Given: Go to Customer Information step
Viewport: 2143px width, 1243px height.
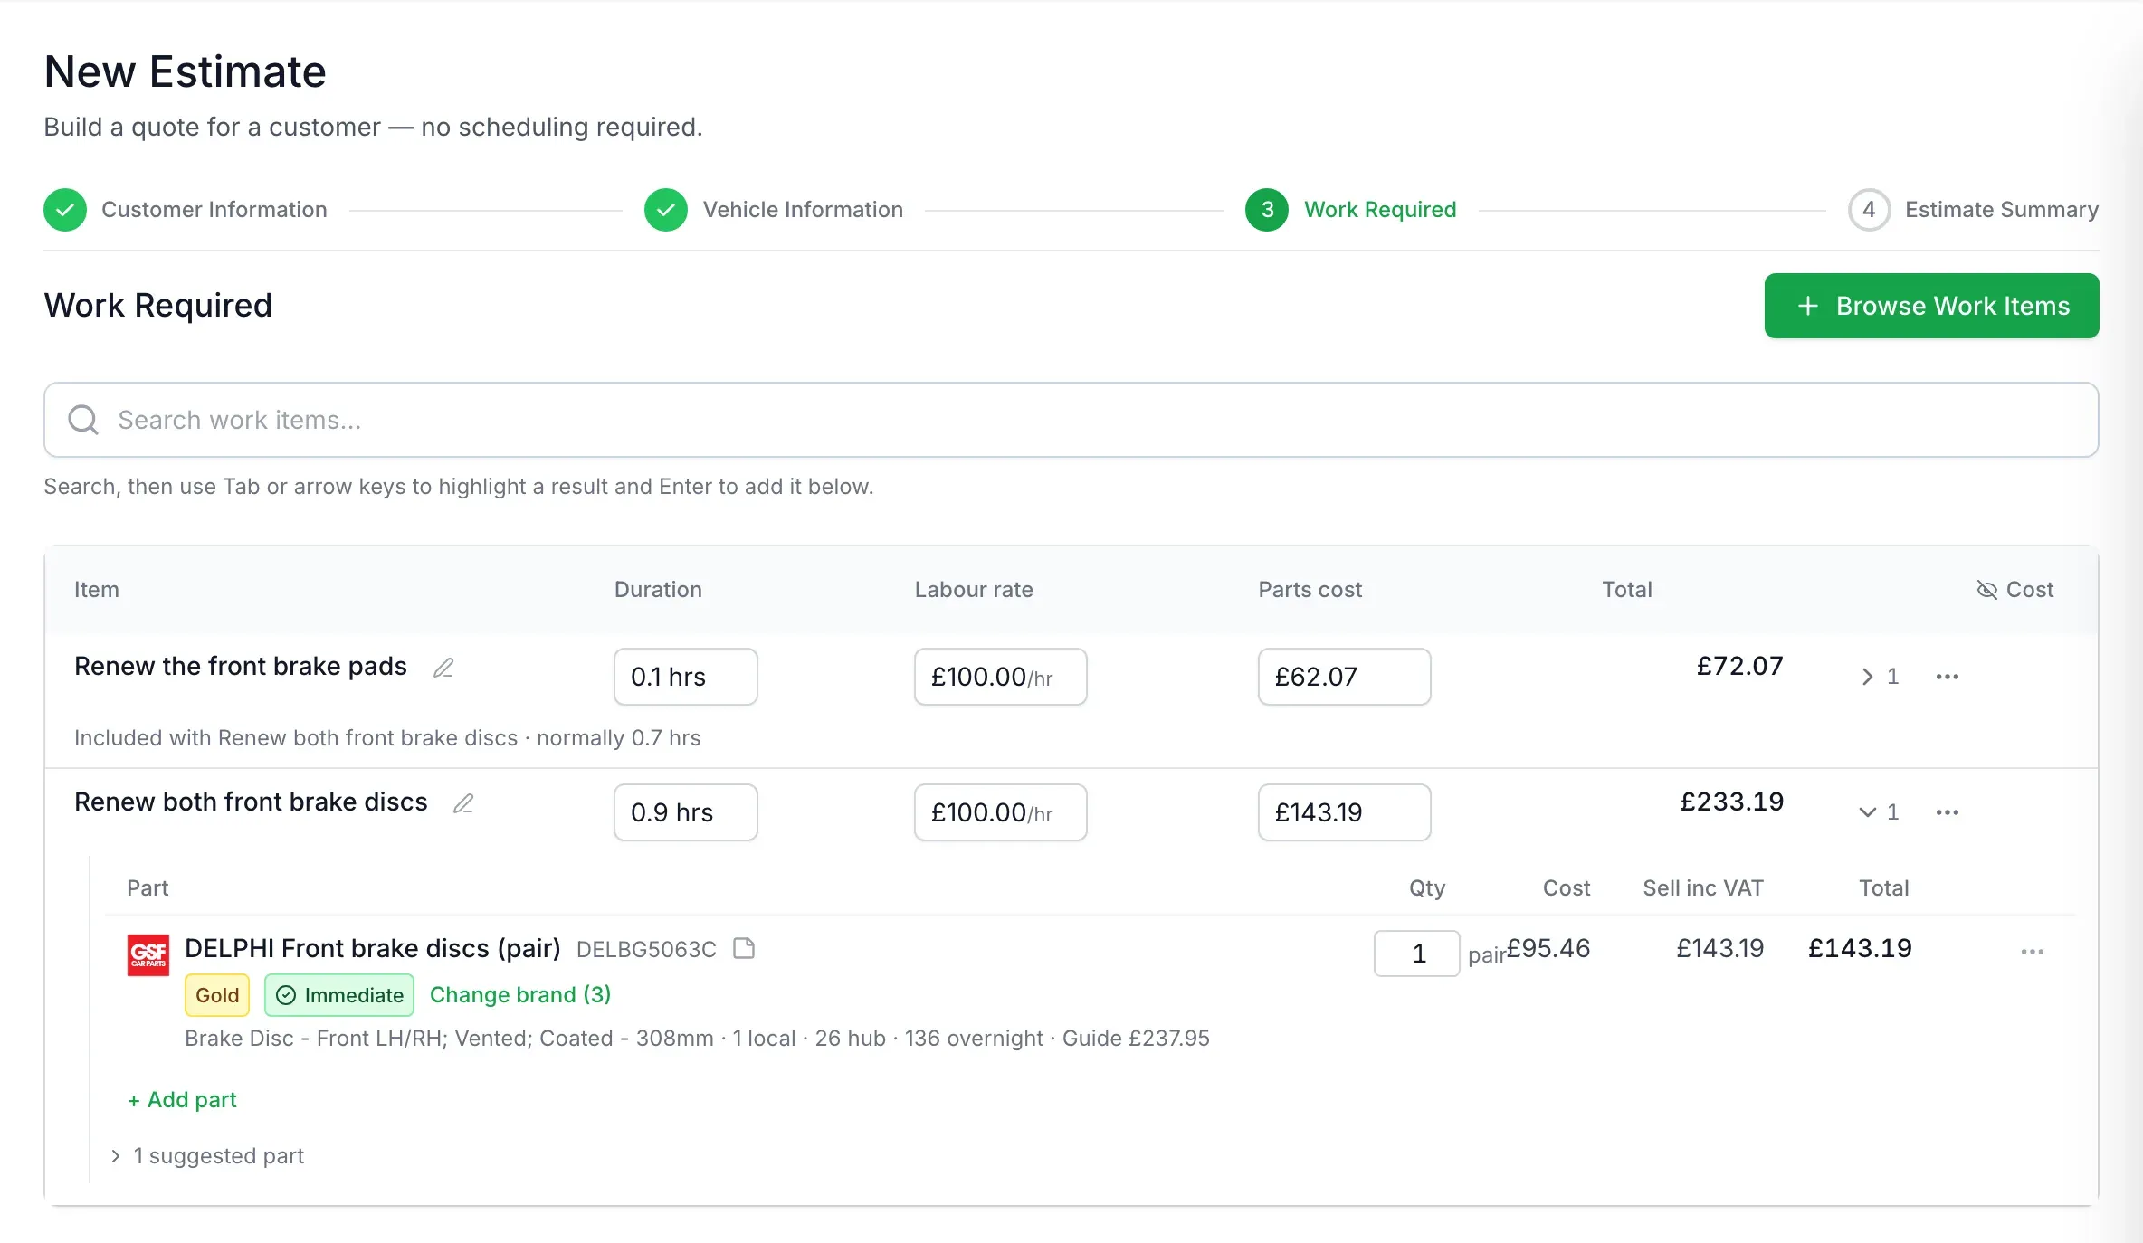Looking at the screenshot, I should (186, 210).
